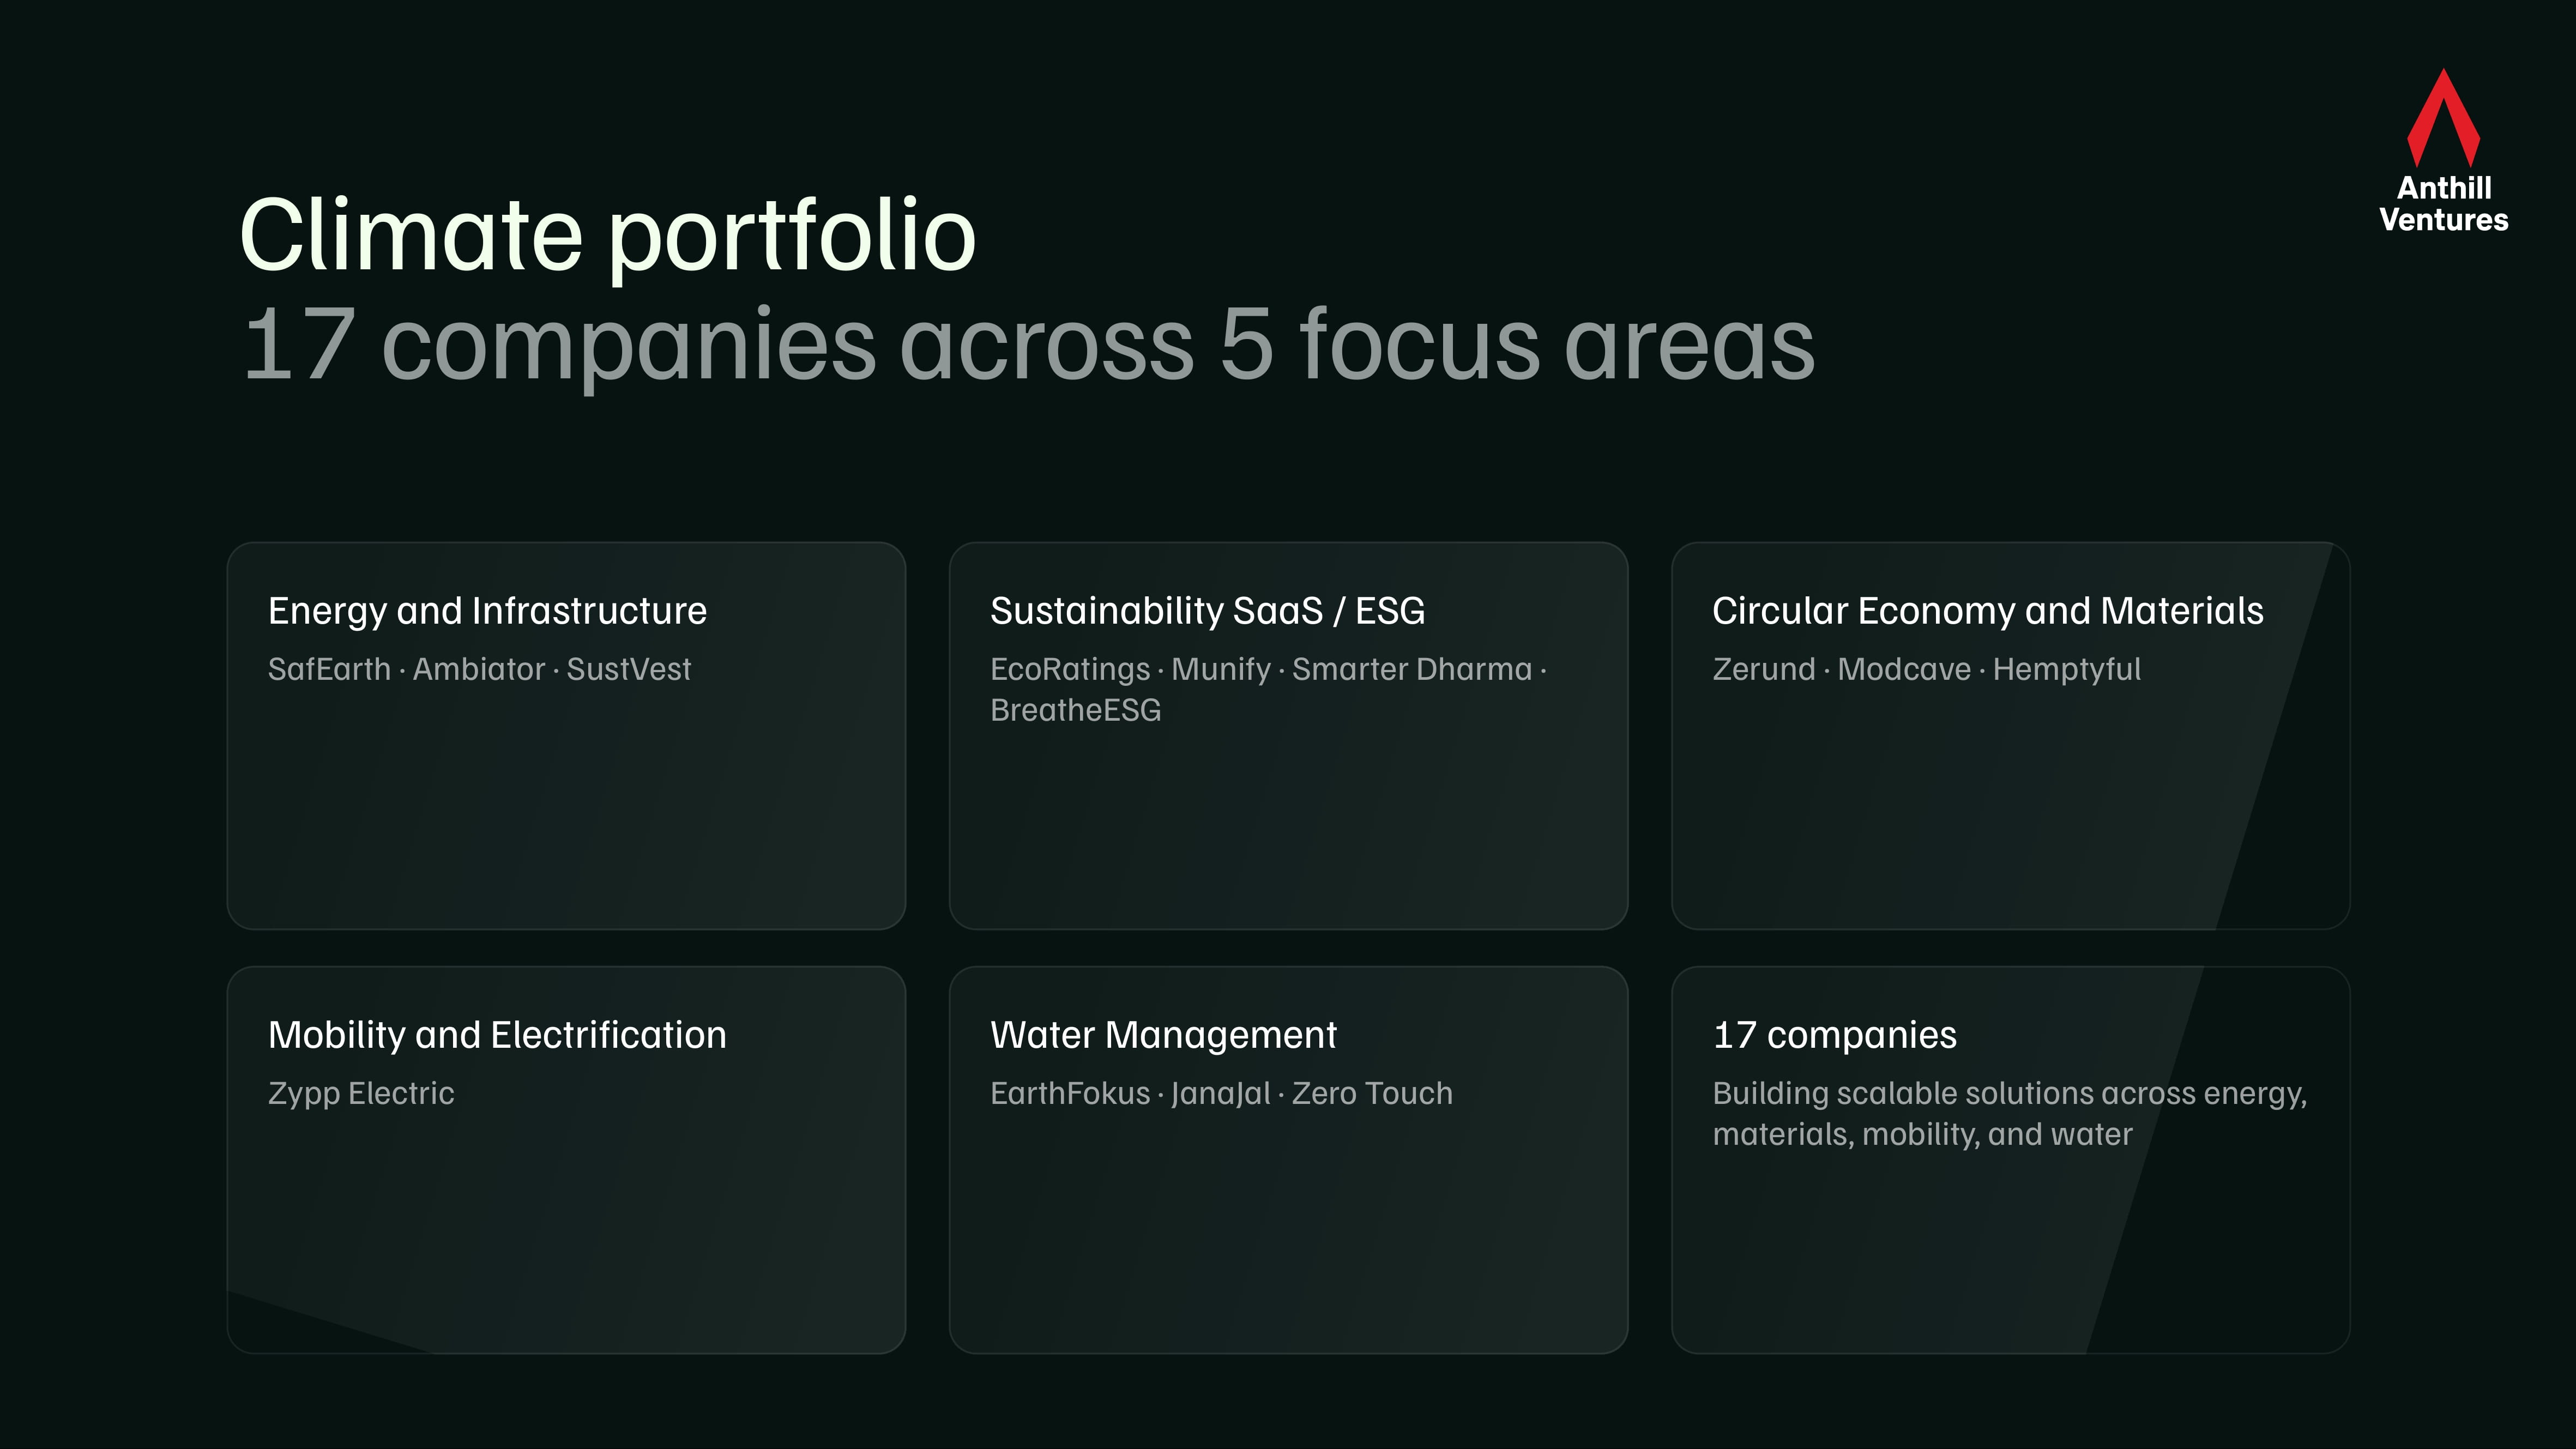Select the Climate portfolio title

point(607,236)
